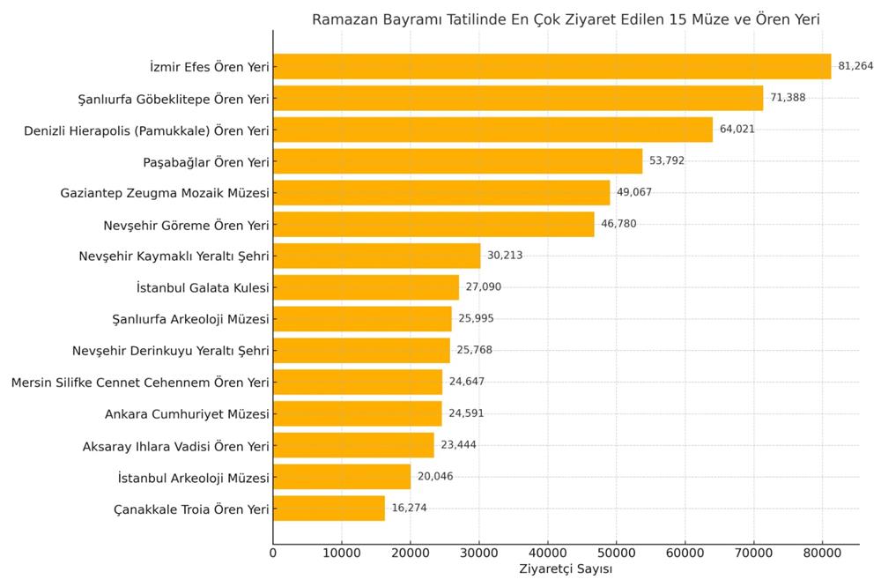Click the Denizli Hierapolis (Pamukkale) bar
Screen dimensions: 881x587
492,130
